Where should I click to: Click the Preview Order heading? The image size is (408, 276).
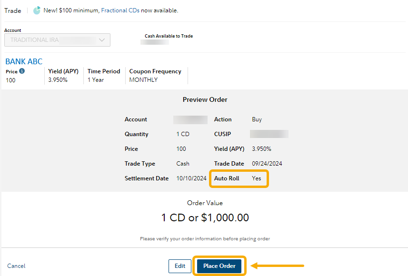click(205, 100)
